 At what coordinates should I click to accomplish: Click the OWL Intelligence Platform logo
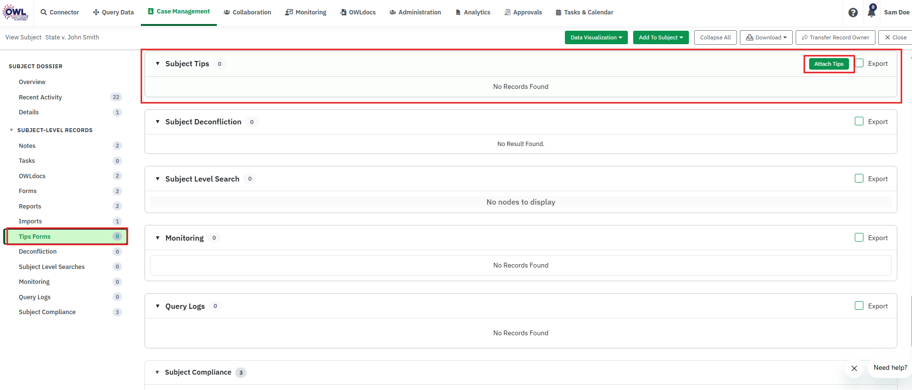tap(15, 12)
